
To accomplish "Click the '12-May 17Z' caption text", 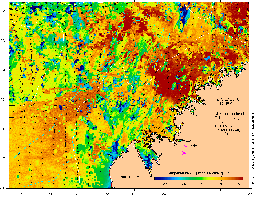I will [x=225, y=126].
